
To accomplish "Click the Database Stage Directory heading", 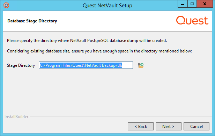I will click(x=32, y=21).
